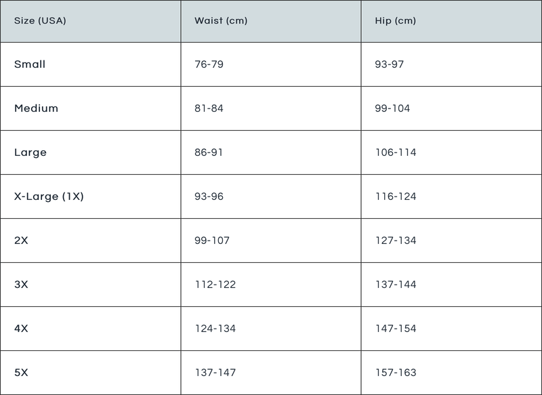Click waist value 76-79
The width and height of the screenshot is (542, 395).
pyautogui.click(x=209, y=64)
